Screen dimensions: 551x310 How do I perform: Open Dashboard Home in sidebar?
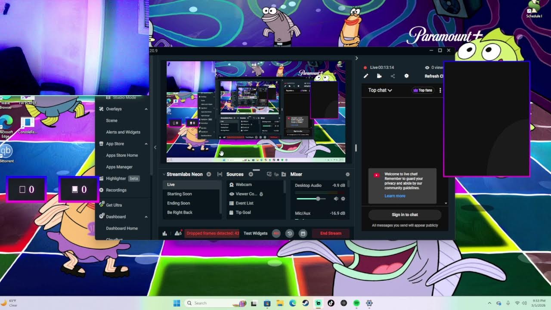[x=122, y=228]
